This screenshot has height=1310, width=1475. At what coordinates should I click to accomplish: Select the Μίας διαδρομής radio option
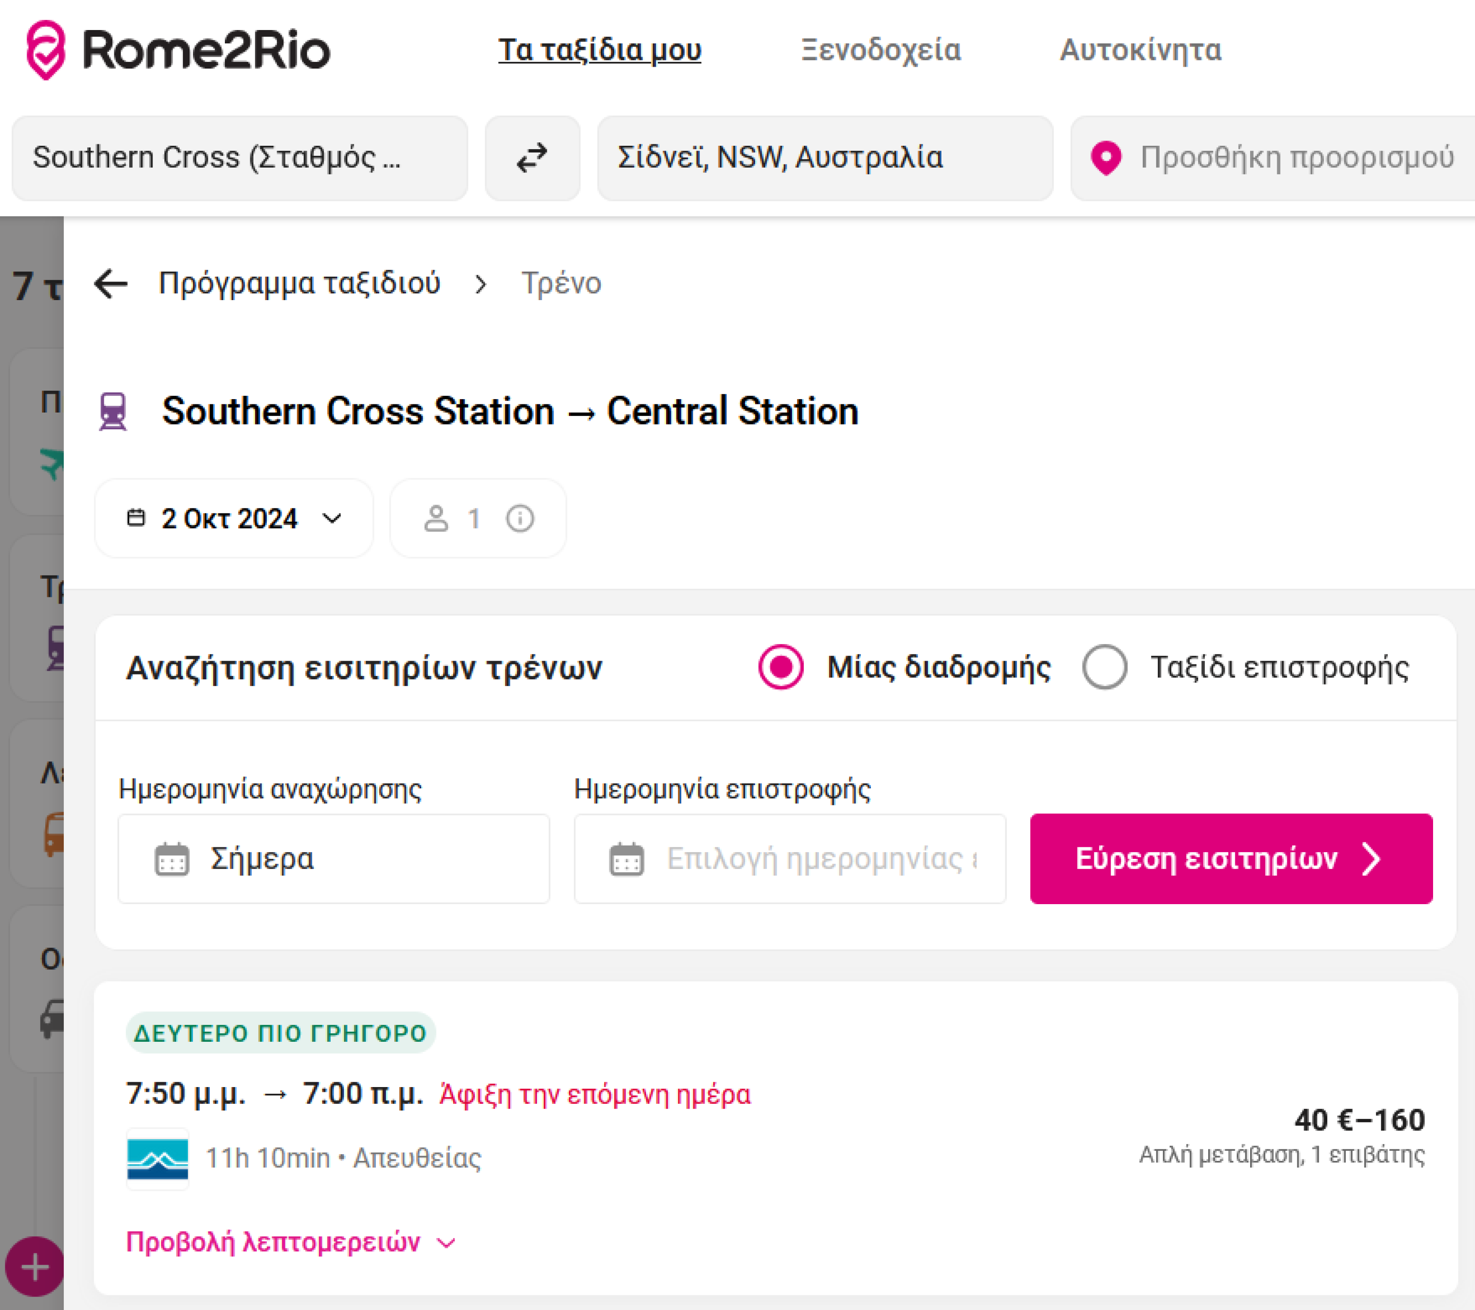[x=781, y=666]
